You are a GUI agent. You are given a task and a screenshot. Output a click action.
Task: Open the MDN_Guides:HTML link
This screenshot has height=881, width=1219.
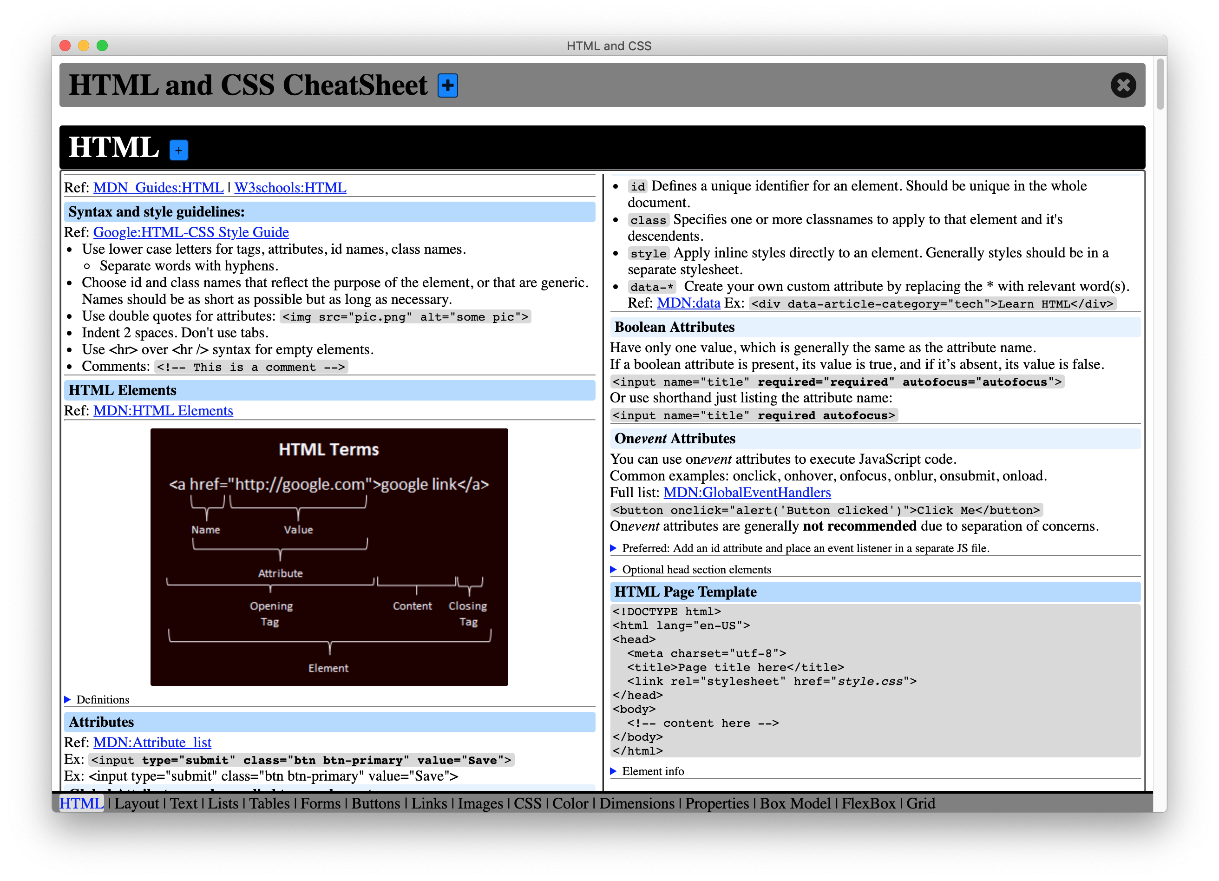[158, 187]
